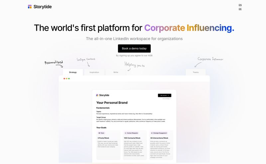Click the Posts goal tag icon
Screen dimensions: 266x164
coord(99,133)
